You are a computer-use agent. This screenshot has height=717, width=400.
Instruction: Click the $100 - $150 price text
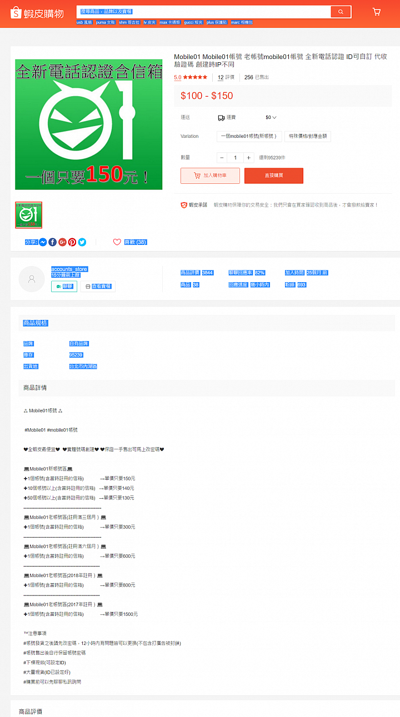207,96
